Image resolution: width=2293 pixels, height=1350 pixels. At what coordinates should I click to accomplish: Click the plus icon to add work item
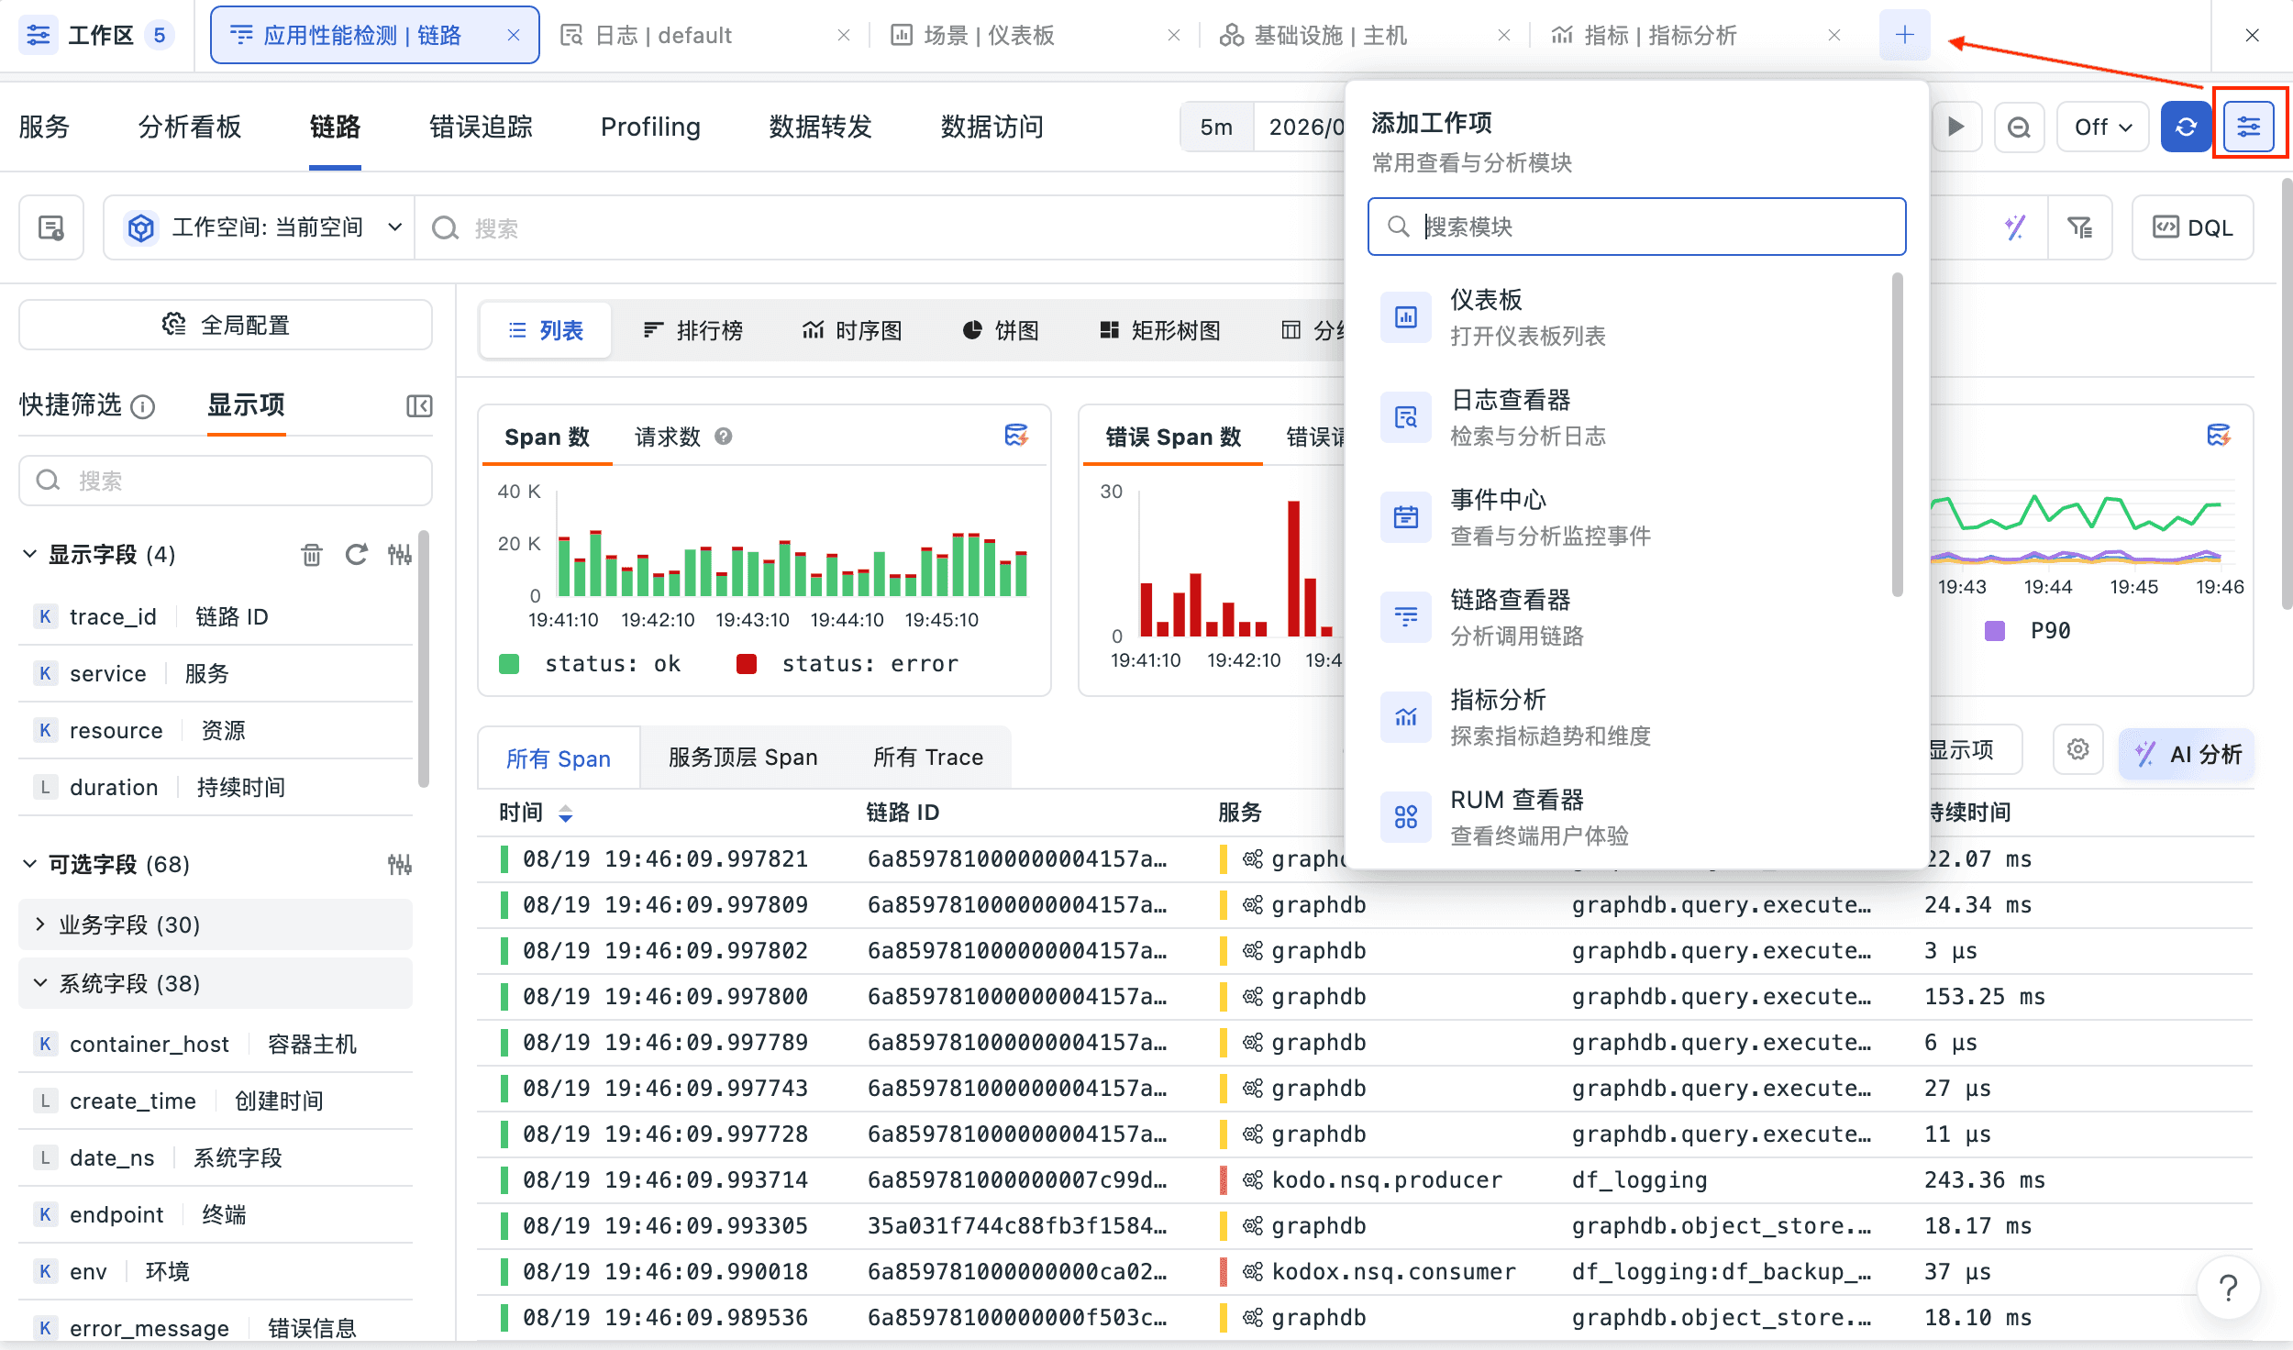[x=1904, y=35]
